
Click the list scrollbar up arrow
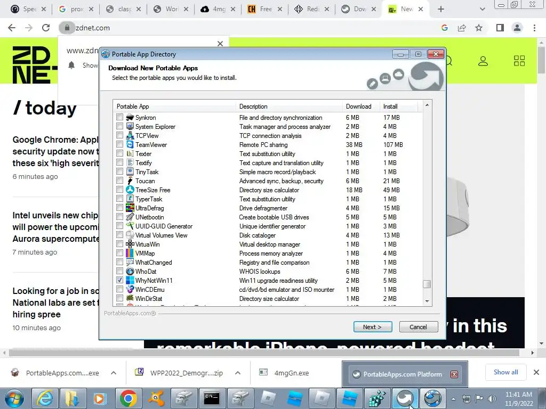[427, 105]
